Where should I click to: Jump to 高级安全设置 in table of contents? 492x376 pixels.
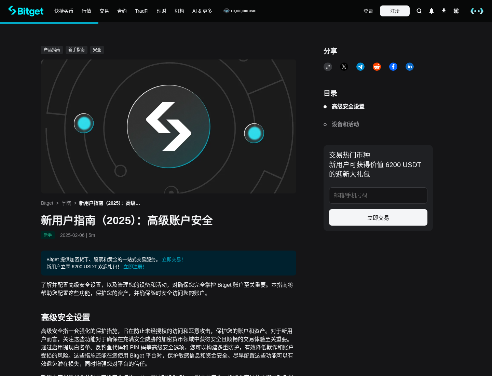click(x=348, y=107)
